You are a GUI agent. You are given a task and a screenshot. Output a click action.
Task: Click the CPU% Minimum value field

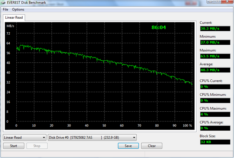(x=214, y=100)
